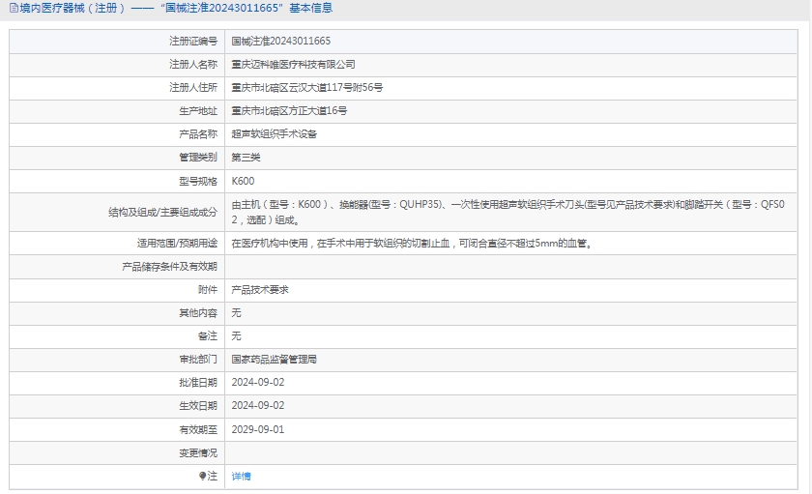Click the 基本信息 page title text
The height and width of the screenshot is (494, 812).
[309, 8]
